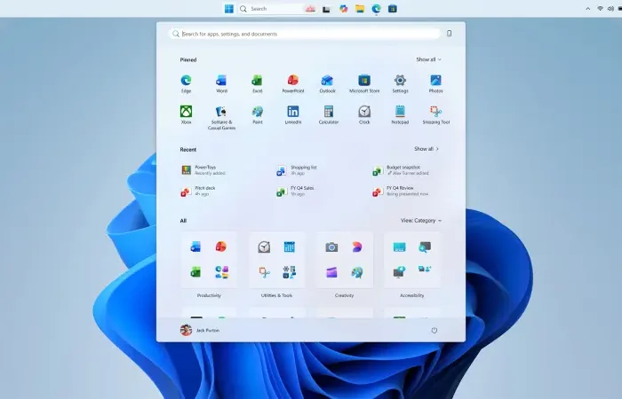Open the View: Category dropdown
This screenshot has width=622, height=399.
421,221
